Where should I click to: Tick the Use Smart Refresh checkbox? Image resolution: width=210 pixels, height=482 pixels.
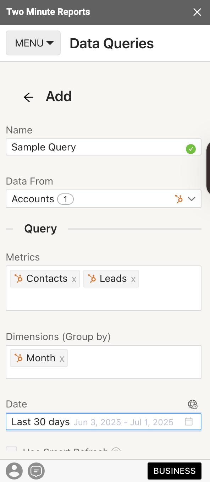tap(11, 449)
